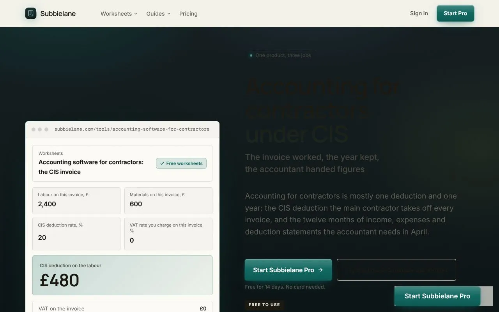Viewport: 499px width, 312px height.
Task: Click floating Start Subbielane Pro button without arrow
Action: [437, 296]
